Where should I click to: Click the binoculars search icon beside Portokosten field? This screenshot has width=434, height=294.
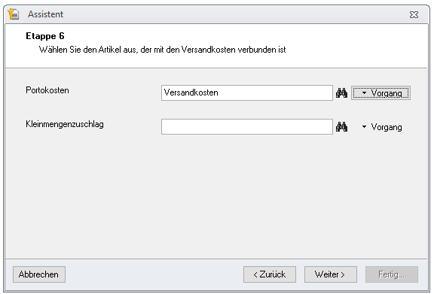(x=341, y=92)
